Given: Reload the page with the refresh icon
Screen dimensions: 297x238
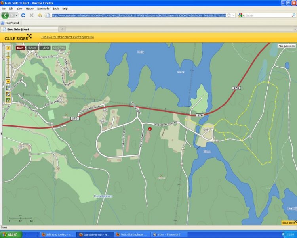Looking at the screenshot, I should [23, 15].
